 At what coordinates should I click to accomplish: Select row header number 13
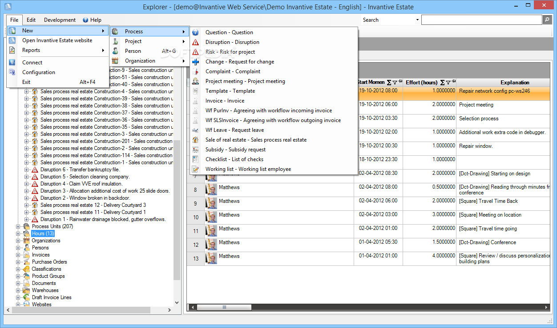(x=196, y=259)
